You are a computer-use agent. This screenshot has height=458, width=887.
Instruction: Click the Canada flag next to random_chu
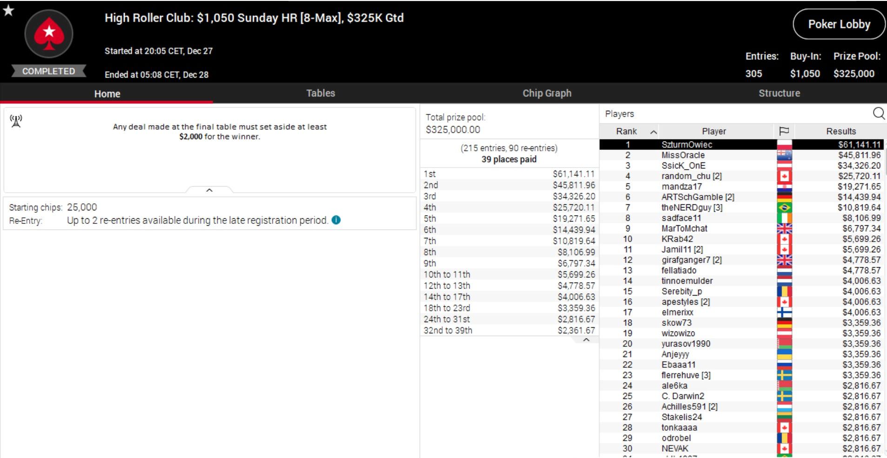coord(784,176)
